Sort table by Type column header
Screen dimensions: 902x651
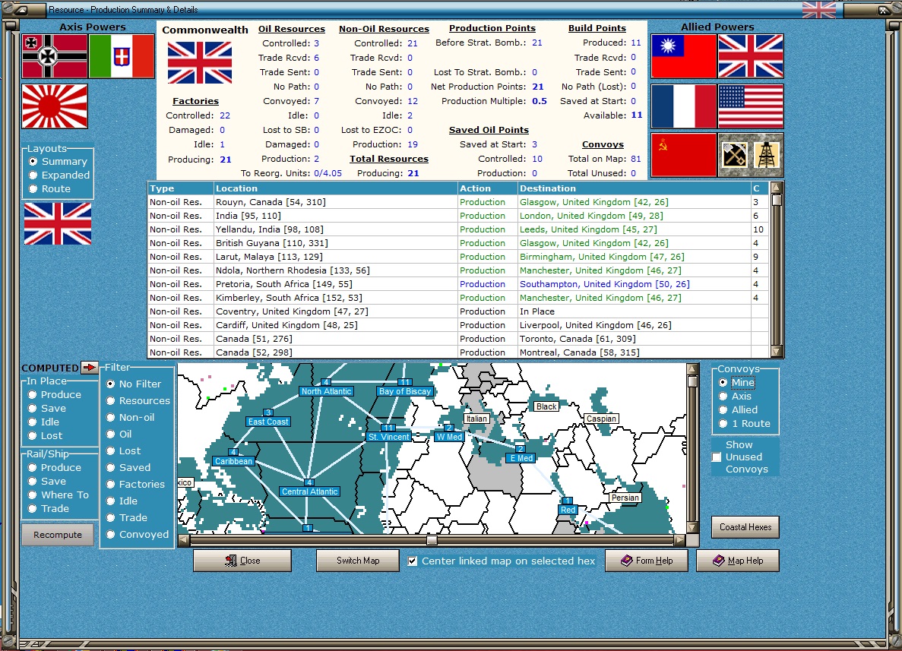coord(181,188)
